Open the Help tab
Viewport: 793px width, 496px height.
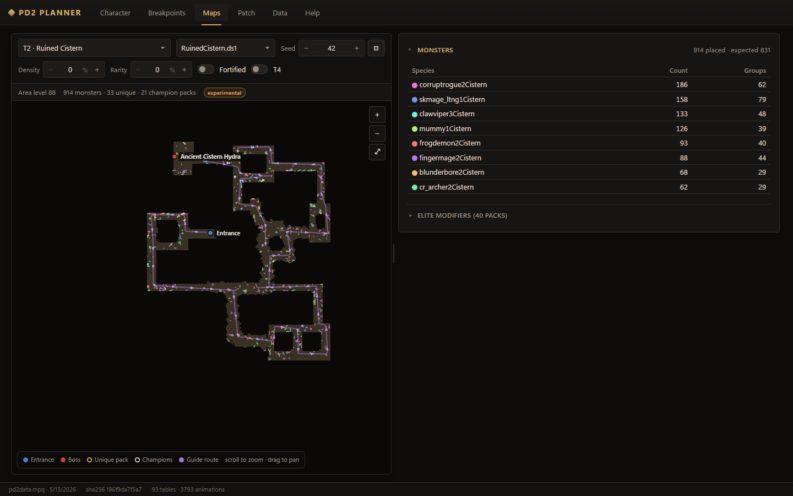click(x=312, y=13)
